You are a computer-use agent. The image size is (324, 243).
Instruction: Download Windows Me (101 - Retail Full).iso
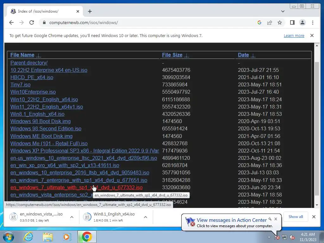coord(49,143)
